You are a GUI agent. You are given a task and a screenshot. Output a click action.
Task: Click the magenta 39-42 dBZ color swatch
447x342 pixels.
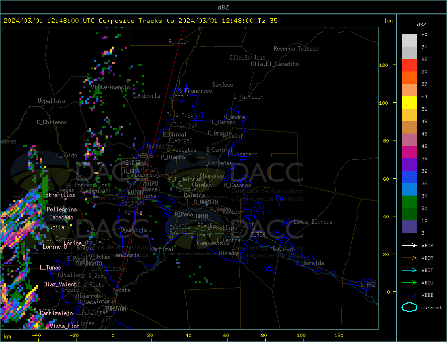(x=409, y=152)
